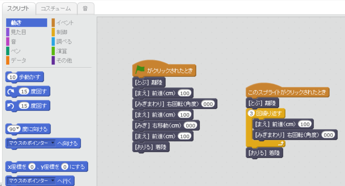Image resolution: width=345 pixels, height=186 pixels.
Task: Click the x座標を y座標を にする block
Action: point(47,167)
